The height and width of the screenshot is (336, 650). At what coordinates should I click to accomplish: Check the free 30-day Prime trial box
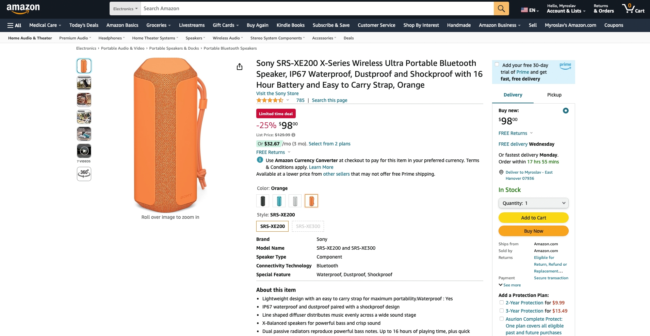coord(497,65)
